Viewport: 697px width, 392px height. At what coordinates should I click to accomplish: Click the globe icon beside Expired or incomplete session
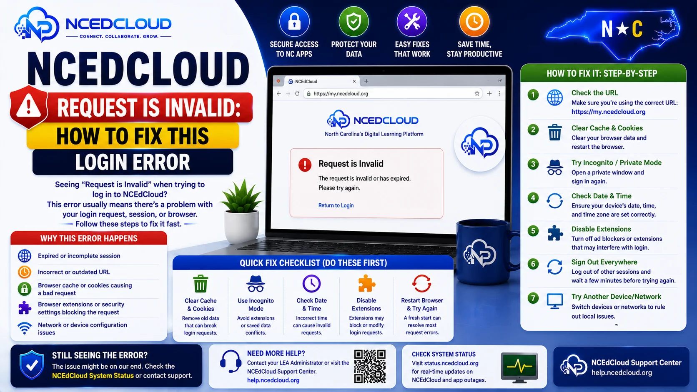point(25,256)
